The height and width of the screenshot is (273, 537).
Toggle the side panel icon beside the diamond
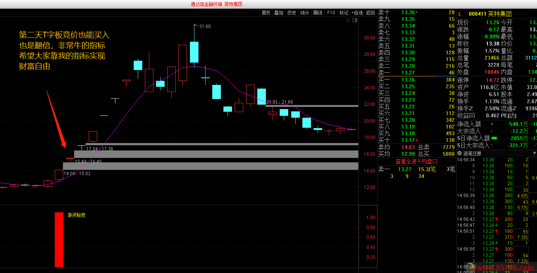(355, 20)
